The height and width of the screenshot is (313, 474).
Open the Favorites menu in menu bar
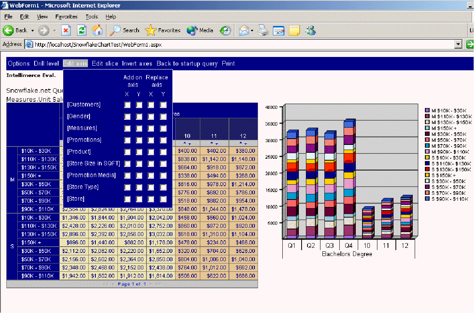point(66,16)
